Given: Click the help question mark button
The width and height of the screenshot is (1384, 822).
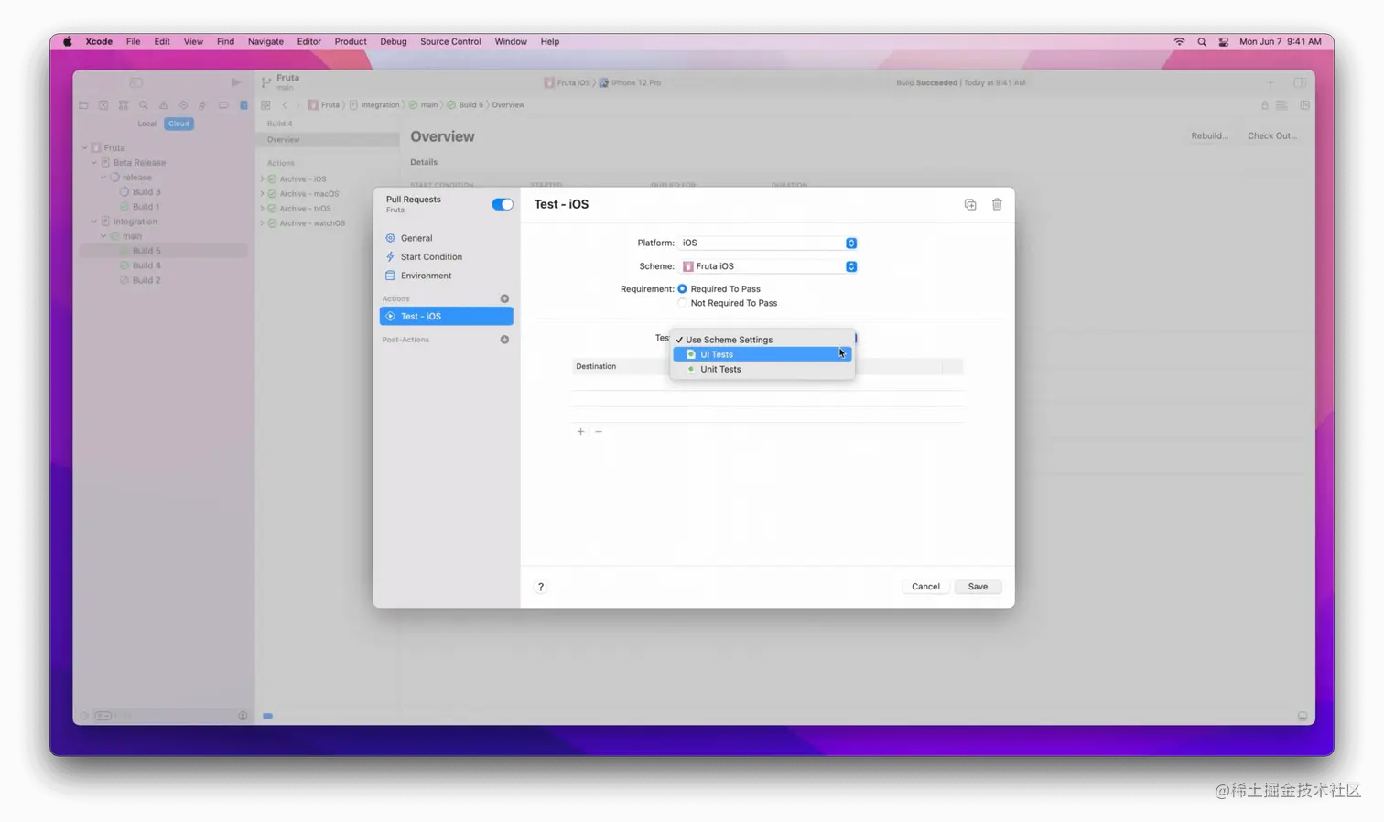Looking at the screenshot, I should click(541, 587).
